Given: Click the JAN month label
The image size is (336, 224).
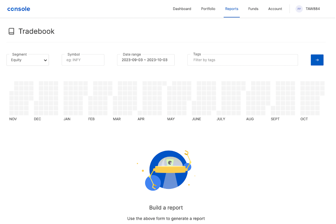Looking at the screenshot, I should tap(67, 119).
